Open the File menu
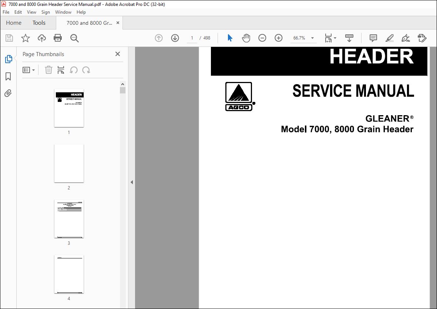The width and height of the screenshot is (437, 309). (6, 12)
